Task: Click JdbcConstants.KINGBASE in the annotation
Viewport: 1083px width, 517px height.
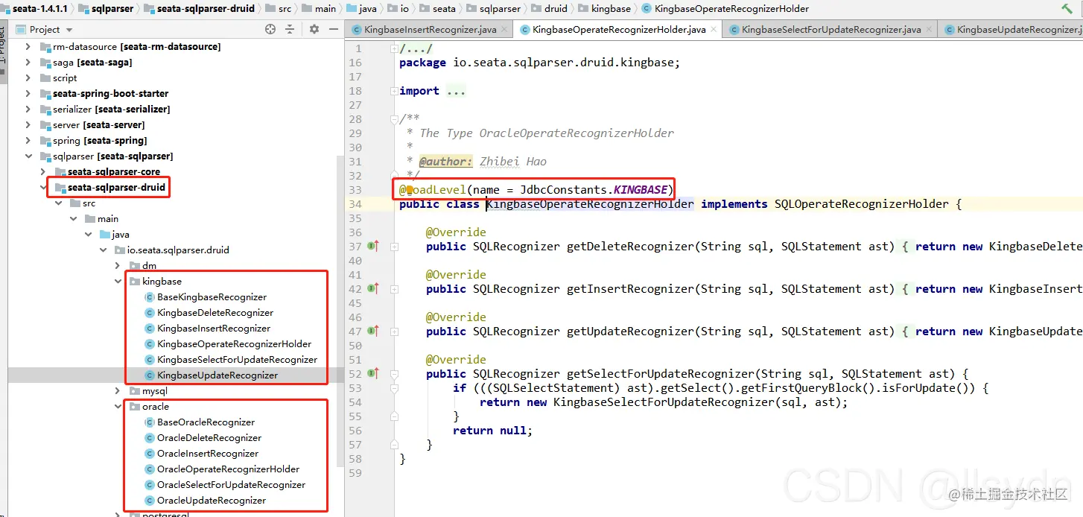Action: click(x=594, y=190)
